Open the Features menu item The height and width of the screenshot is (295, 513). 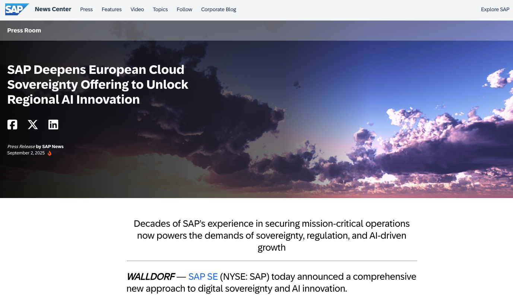[112, 9]
